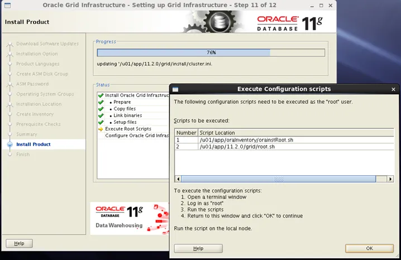Select Summary step in sidebar
The width and height of the screenshot is (401, 260).
point(27,134)
